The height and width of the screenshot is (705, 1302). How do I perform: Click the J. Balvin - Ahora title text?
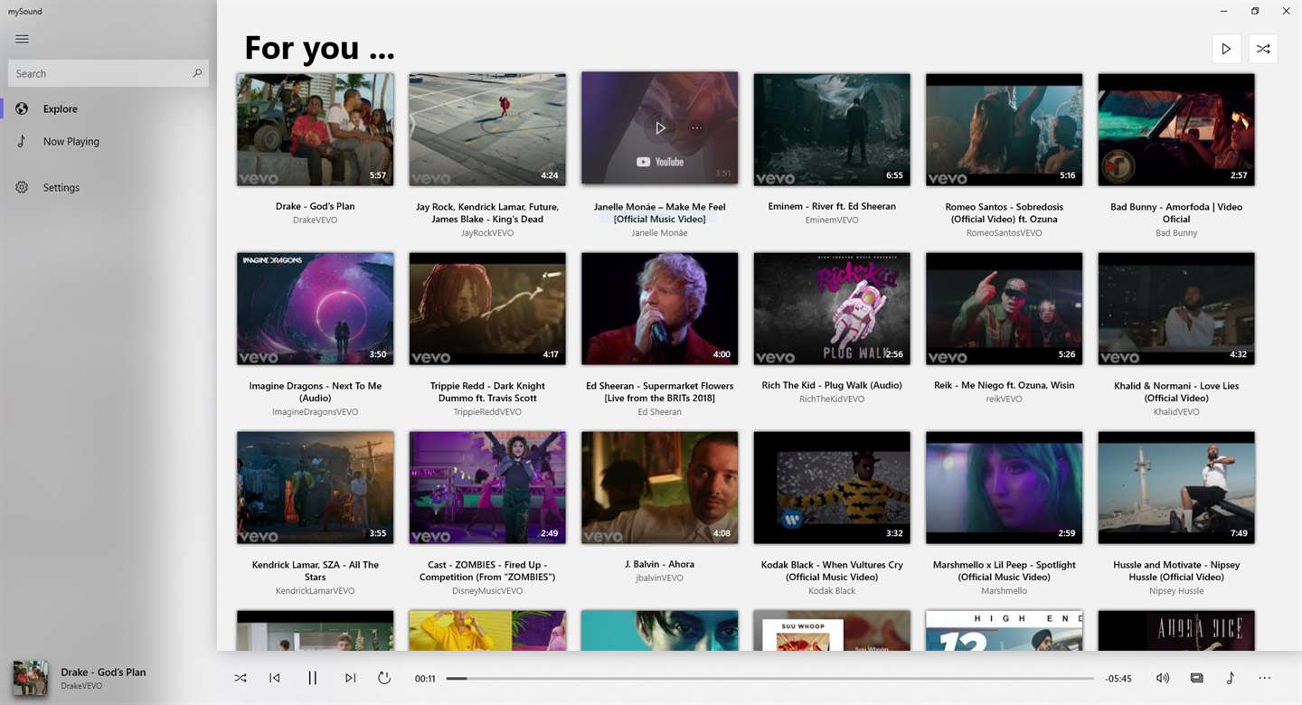[x=659, y=564]
